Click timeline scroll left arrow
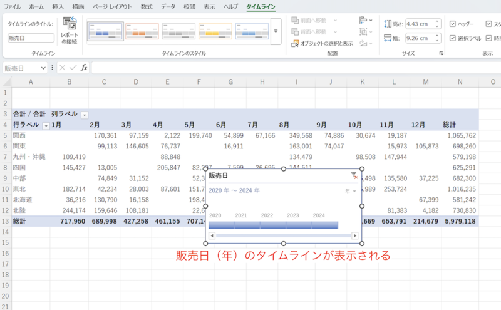Screen dimensions: 501x310 pos(212,236)
